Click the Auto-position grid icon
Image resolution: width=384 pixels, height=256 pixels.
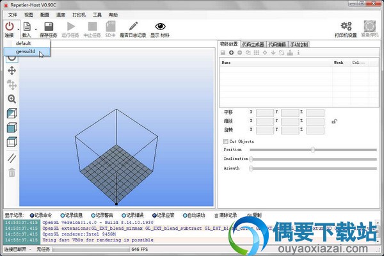(257, 52)
